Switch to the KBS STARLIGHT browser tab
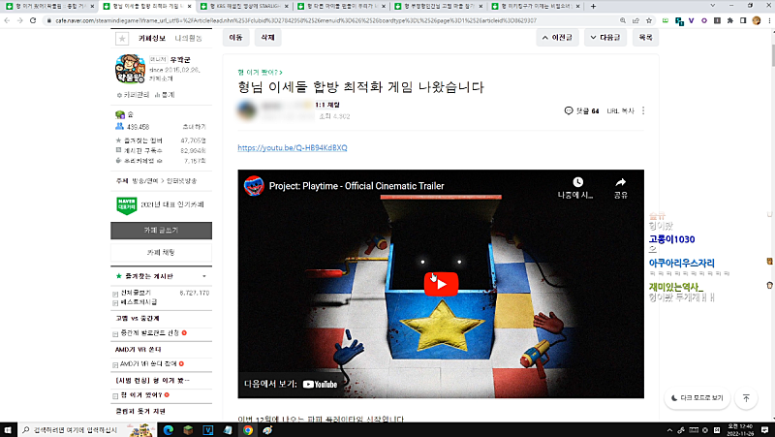Viewport: 775px width, 437px height. coord(244,6)
